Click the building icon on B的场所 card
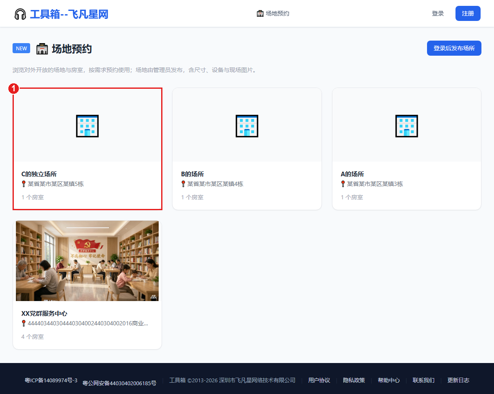The width and height of the screenshot is (494, 394). tap(247, 126)
